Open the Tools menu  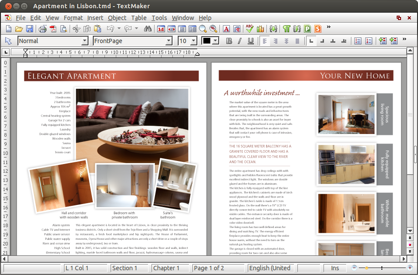tap(159, 18)
